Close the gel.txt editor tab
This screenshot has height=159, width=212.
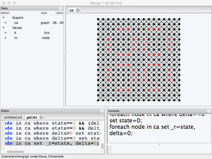(41, 117)
